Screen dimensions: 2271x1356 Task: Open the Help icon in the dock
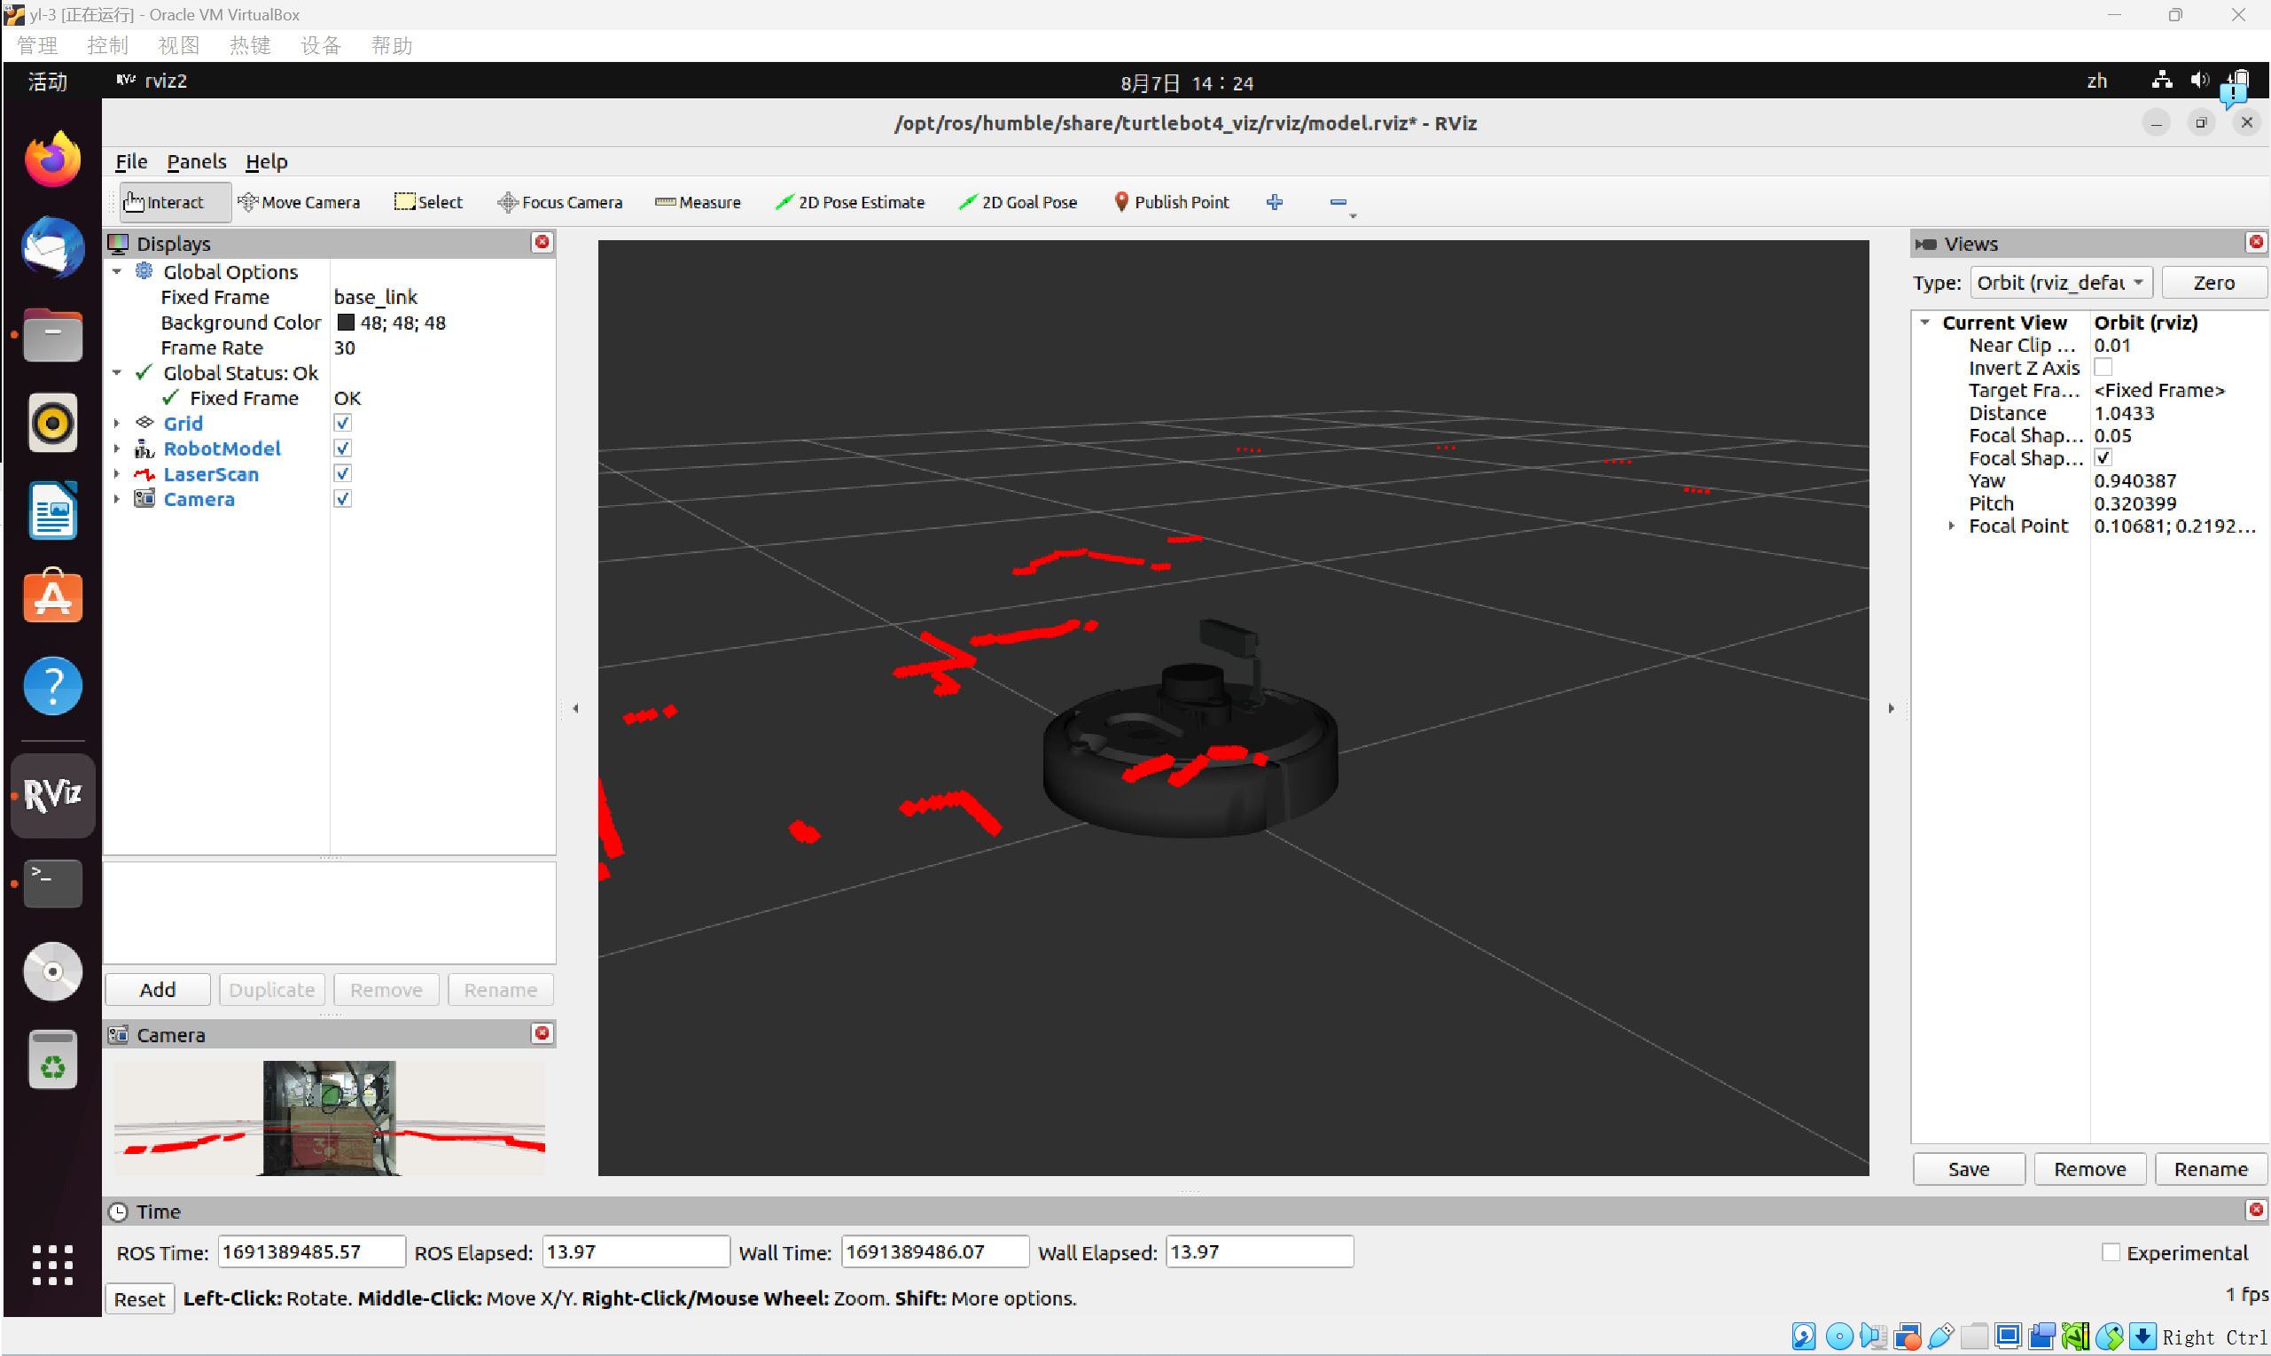tap(52, 686)
